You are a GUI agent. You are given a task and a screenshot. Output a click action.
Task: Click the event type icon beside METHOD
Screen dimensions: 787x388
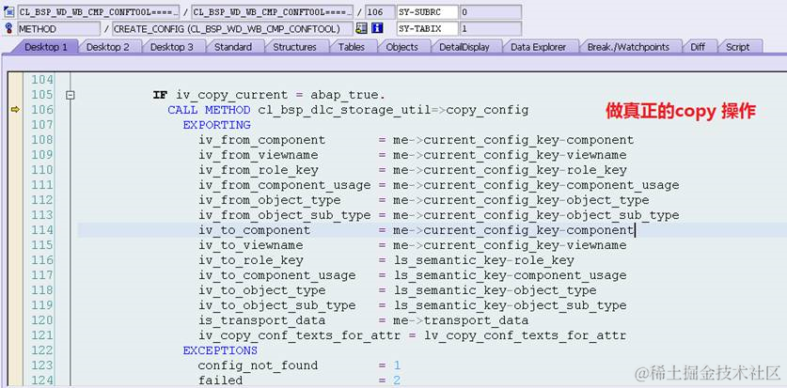[8, 28]
